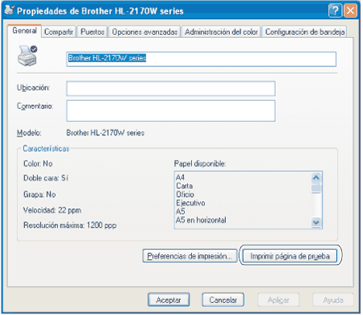Click the Doble cara: Sí text
Screen dimensions: 363x315
coord(46,178)
